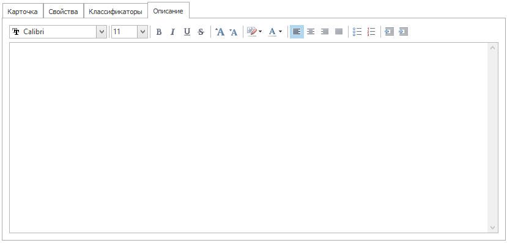Apply font color
Viewport: 507px width, 243px height.
pyautogui.click(x=272, y=32)
